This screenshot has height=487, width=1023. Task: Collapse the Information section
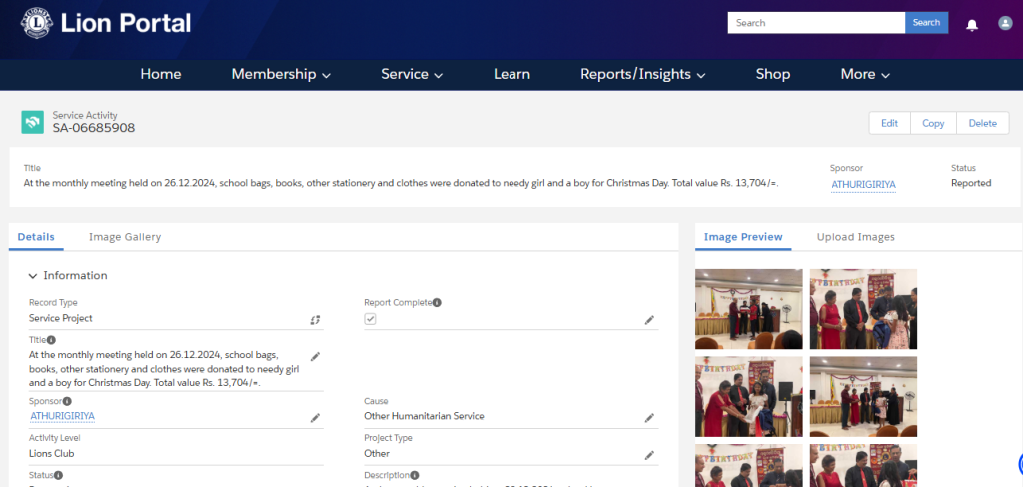coord(33,276)
